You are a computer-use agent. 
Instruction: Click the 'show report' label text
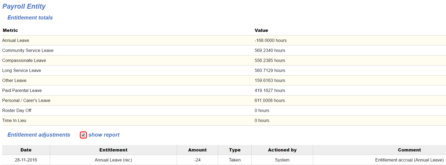click(104, 135)
